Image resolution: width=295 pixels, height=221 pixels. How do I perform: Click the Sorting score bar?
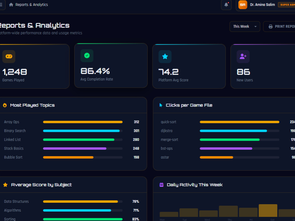[x=83, y=219]
